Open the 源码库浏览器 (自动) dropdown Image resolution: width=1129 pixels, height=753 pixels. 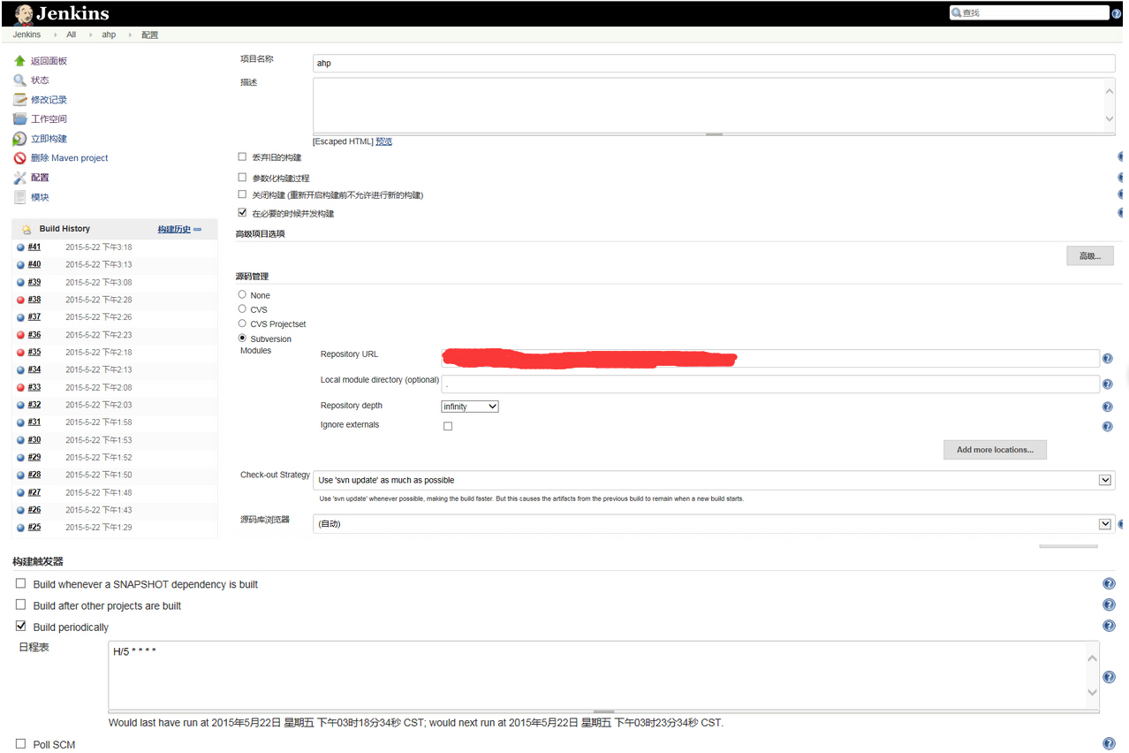click(1104, 523)
